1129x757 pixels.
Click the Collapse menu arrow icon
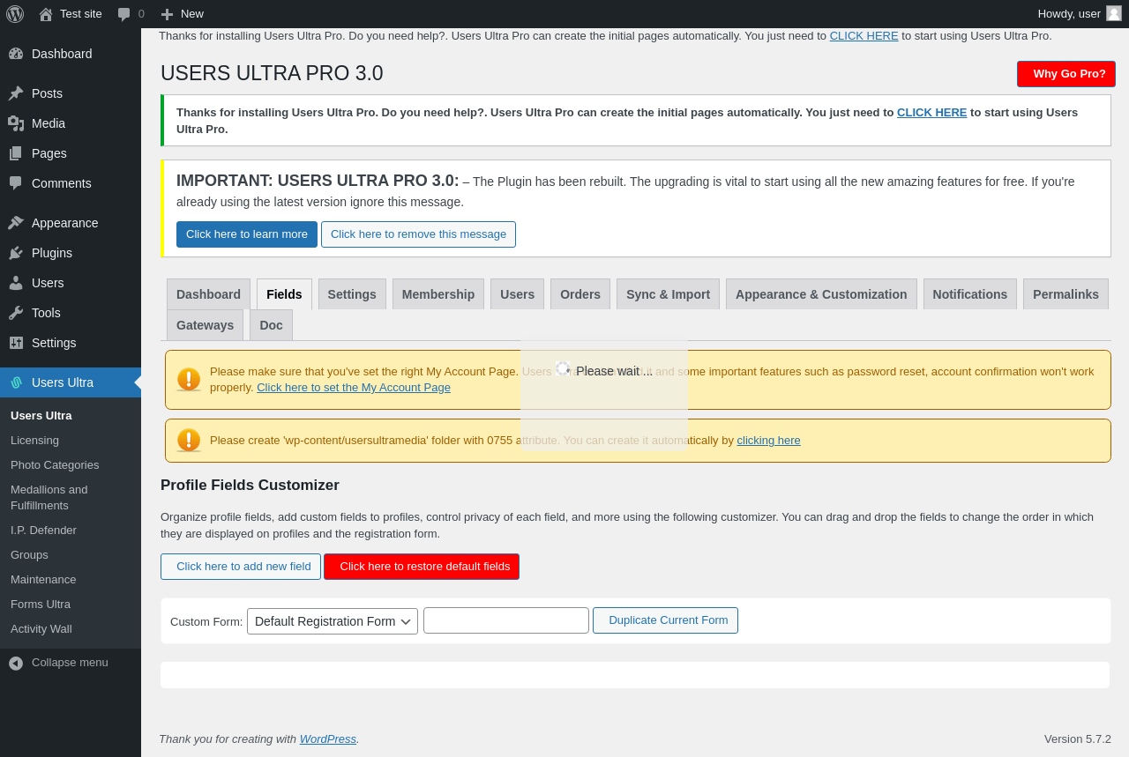pos(16,663)
